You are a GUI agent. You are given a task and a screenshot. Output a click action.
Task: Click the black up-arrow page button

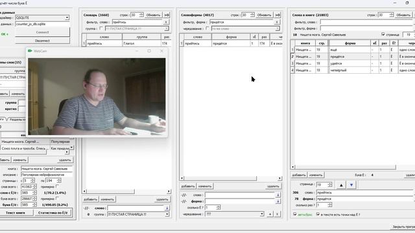(x=341, y=185)
